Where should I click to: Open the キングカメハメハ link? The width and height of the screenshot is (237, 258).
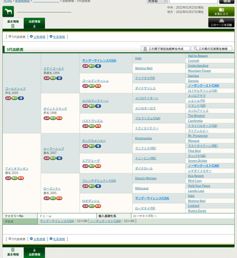[x=94, y=140]
